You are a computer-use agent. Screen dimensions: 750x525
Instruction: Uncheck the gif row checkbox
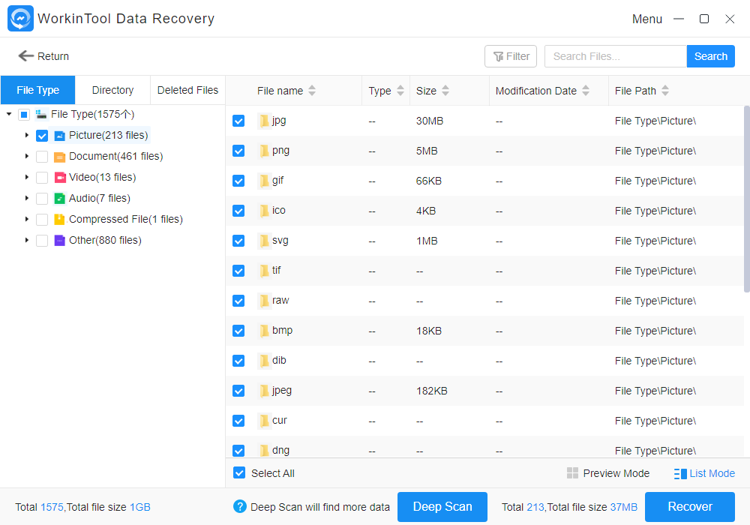tap(238, 181)
